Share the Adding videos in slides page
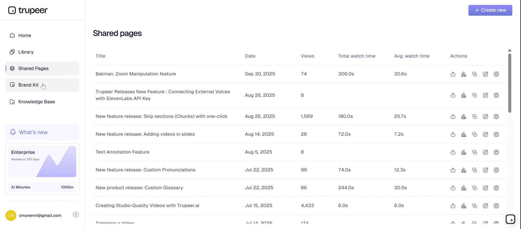The height and width of the screenshot is (229, 521). coord(453,134)
